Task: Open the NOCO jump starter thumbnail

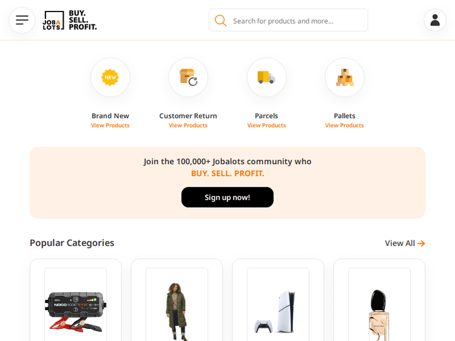Action: tap(76, 306)
